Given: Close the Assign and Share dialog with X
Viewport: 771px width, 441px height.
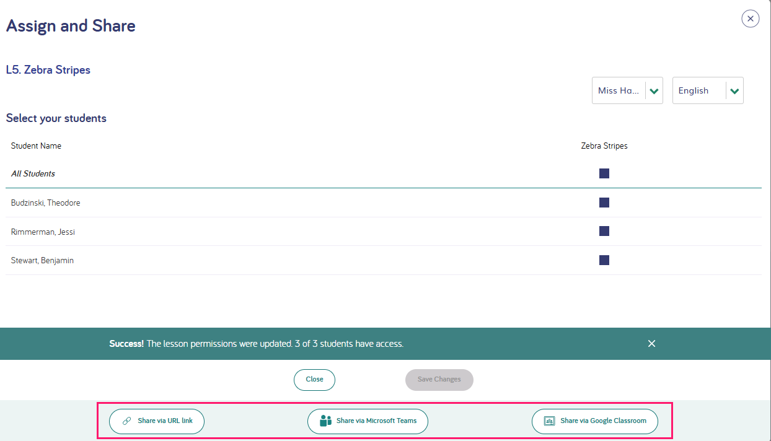Looking at the screenshot, I should (x=751, y=19).
